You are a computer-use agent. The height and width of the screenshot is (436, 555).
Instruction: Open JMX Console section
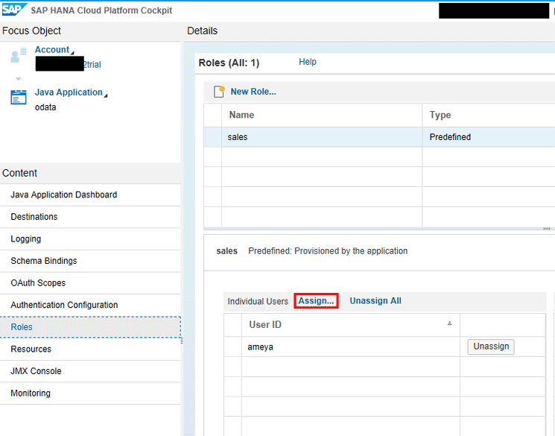pyautogui.click(x=90, y=371)
